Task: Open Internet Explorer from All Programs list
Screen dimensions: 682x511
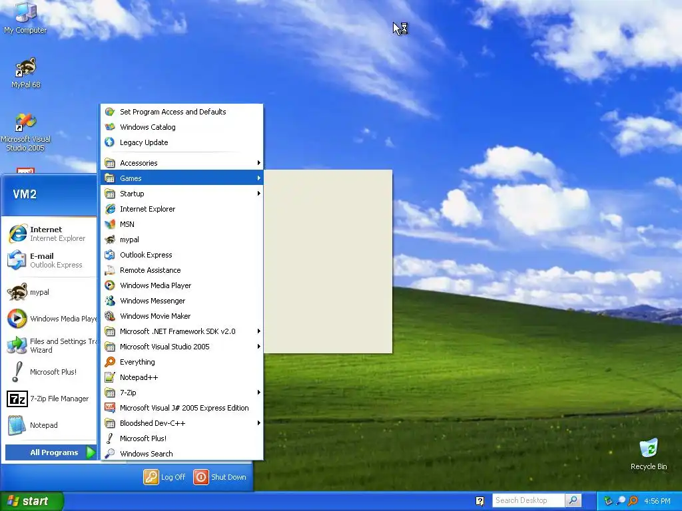Action: click(182, 209)
